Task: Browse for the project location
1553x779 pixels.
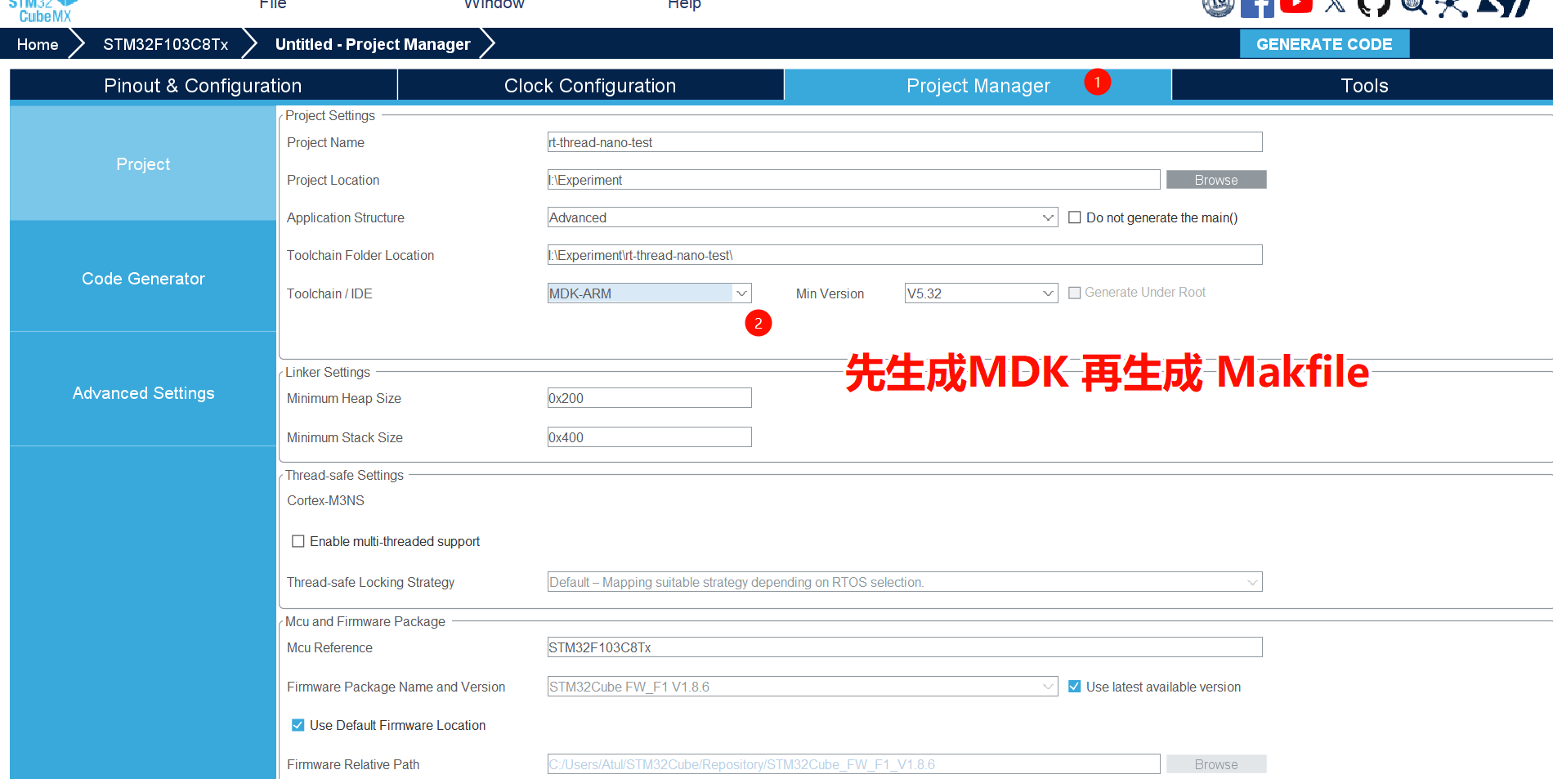Action: (x=1216, y=180)
